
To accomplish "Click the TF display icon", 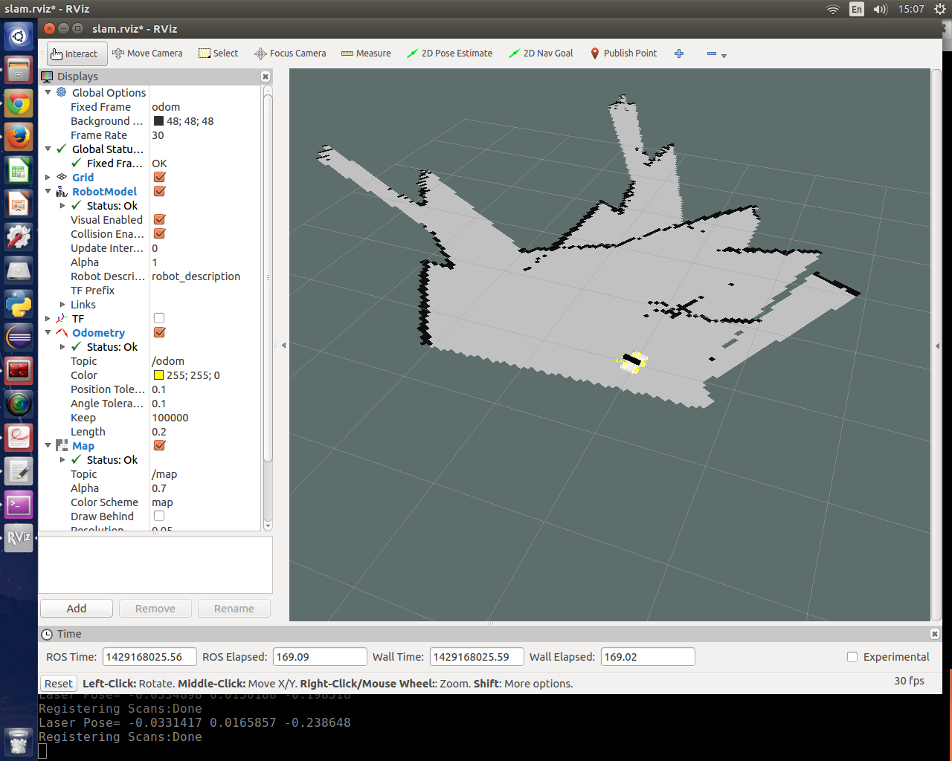I will click(x=62, y=318).
